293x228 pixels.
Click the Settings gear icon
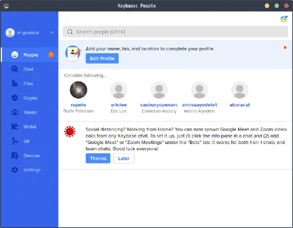(15, 170)
